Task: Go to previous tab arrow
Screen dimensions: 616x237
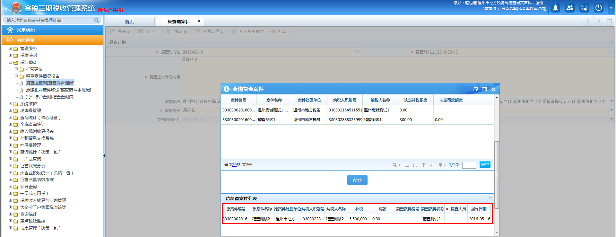Action: [588, 21]
